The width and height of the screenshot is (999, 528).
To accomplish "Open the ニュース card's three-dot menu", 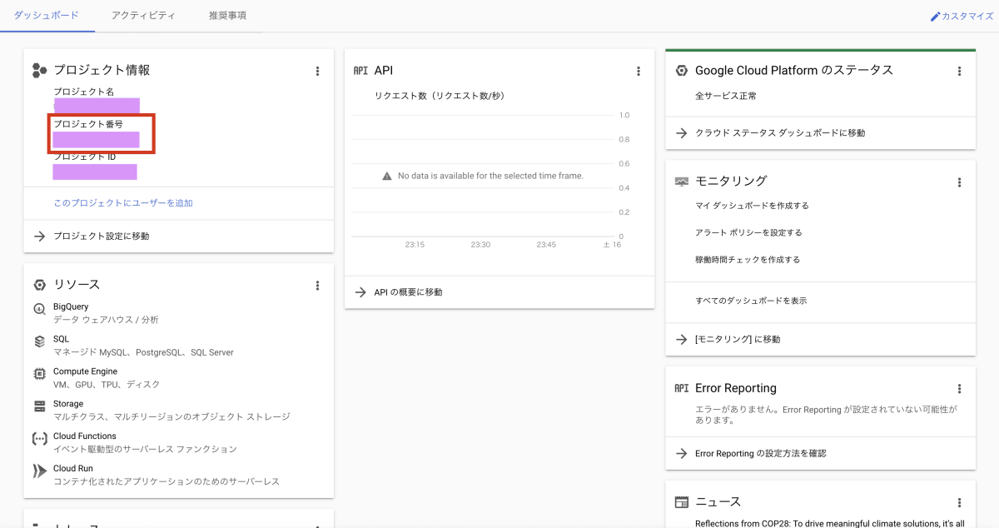I will (x=959, y=503).
